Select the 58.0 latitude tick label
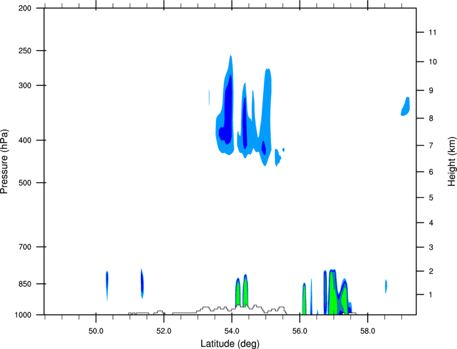457x349 pixels. pyautogui.click(x=368, y=331)
